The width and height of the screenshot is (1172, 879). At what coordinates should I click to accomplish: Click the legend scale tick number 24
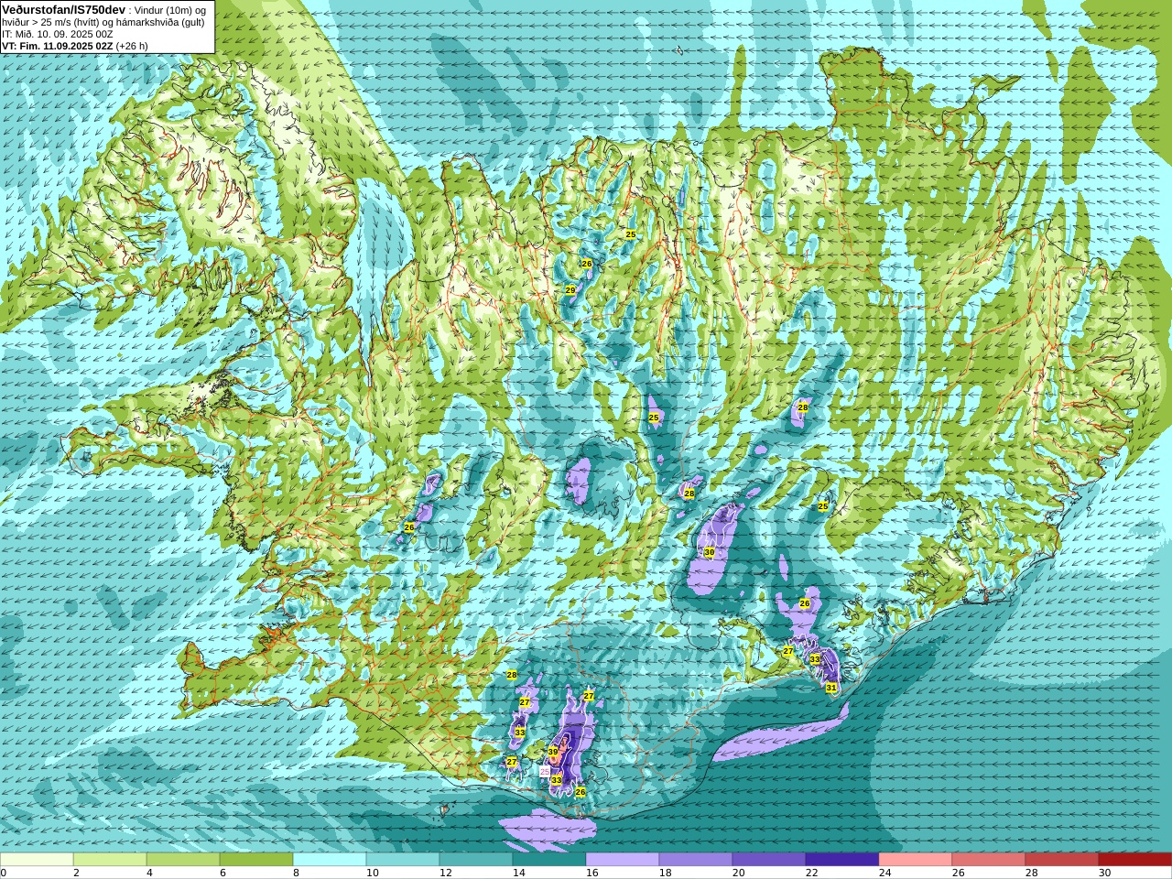(884, 873)
